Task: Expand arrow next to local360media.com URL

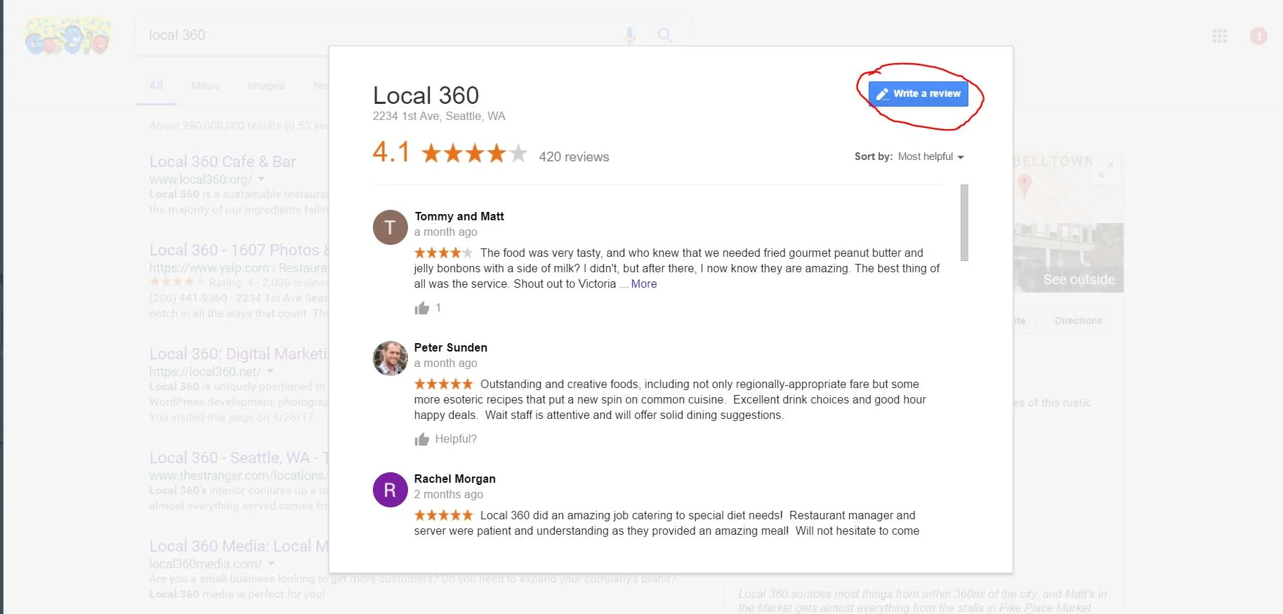Action: (271, 563)
